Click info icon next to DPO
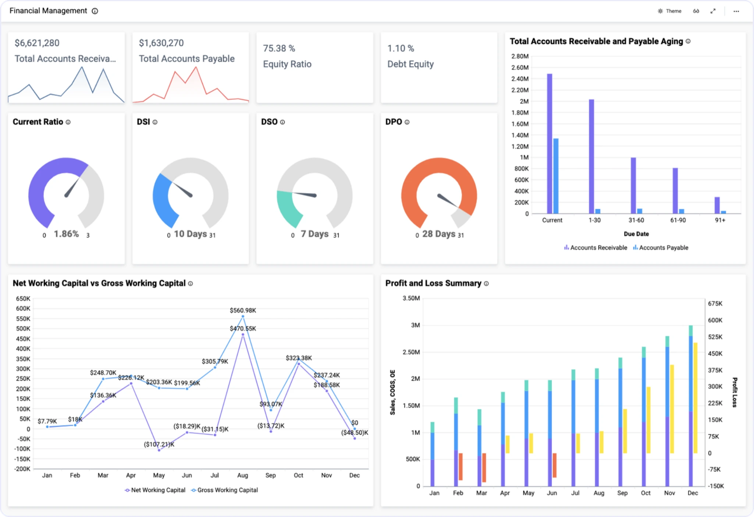The width and height of the screenshot is (754, 517). pos(407,122)
